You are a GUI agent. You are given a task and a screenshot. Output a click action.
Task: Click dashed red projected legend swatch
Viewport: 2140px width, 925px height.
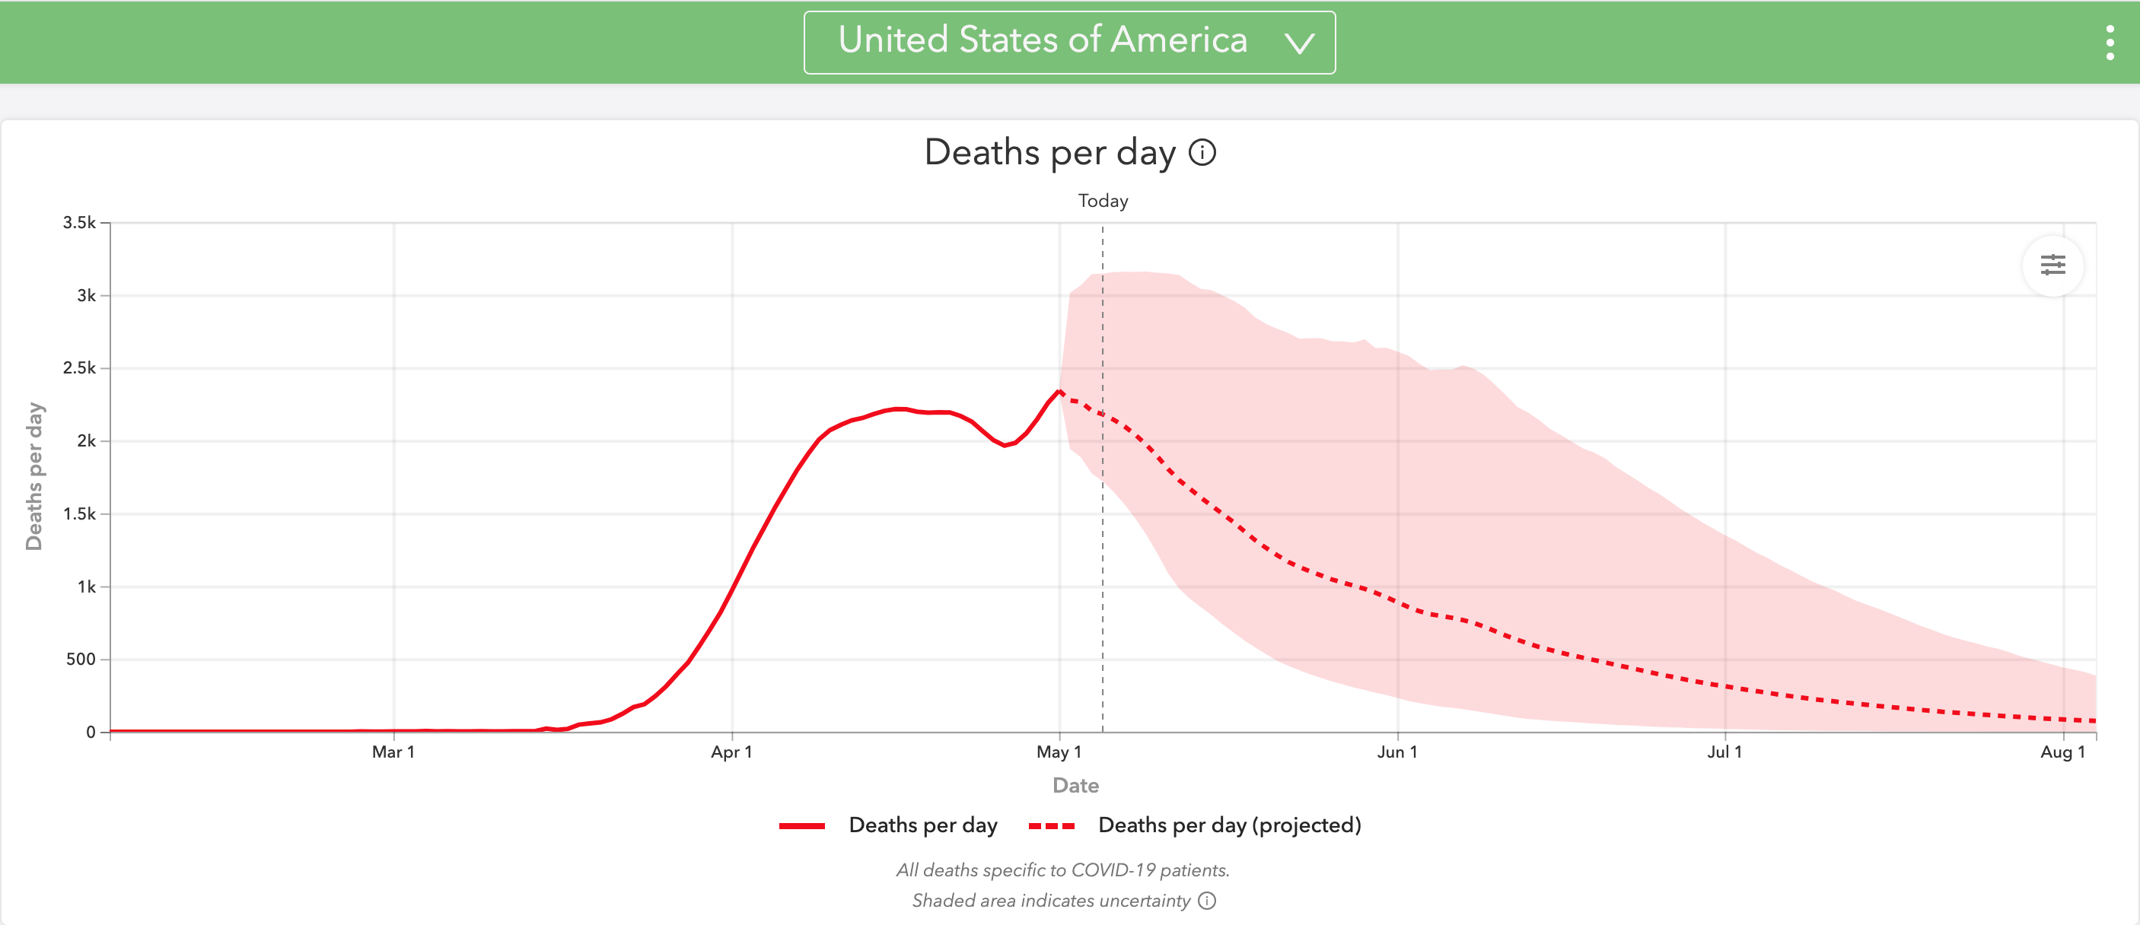[1051, 826]
